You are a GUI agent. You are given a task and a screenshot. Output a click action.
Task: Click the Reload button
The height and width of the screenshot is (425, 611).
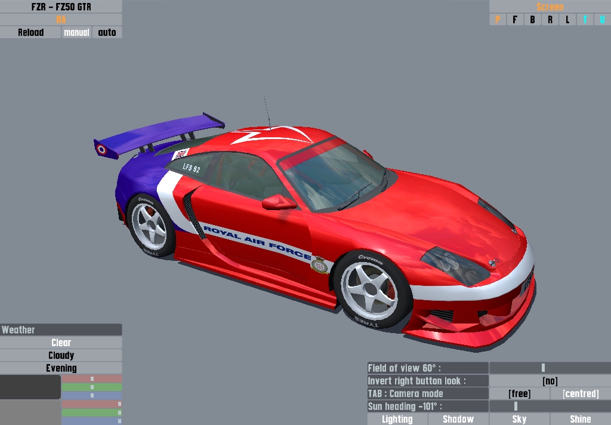(x=30, y=32)
